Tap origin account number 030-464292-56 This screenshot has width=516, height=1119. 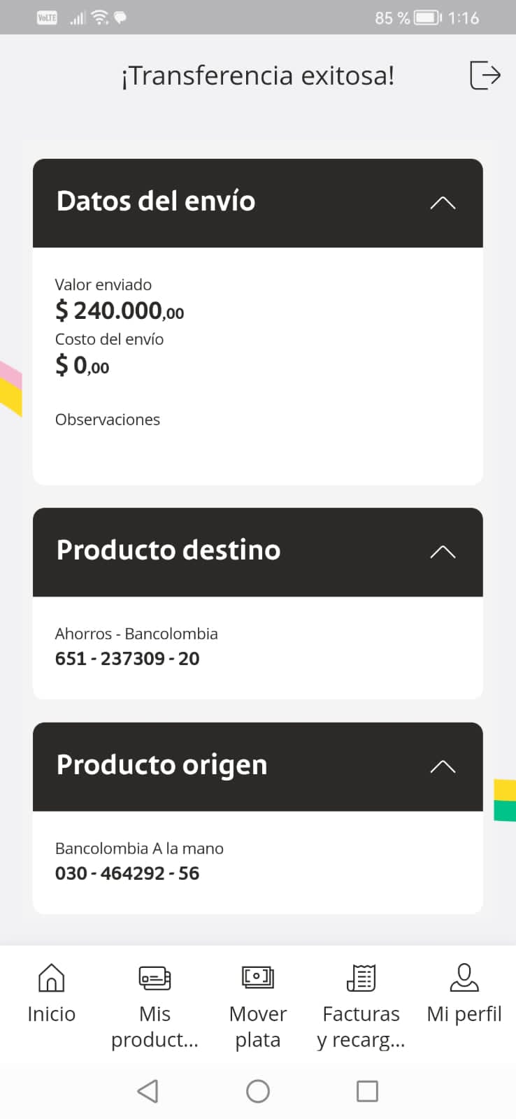(x=127, y=874)
